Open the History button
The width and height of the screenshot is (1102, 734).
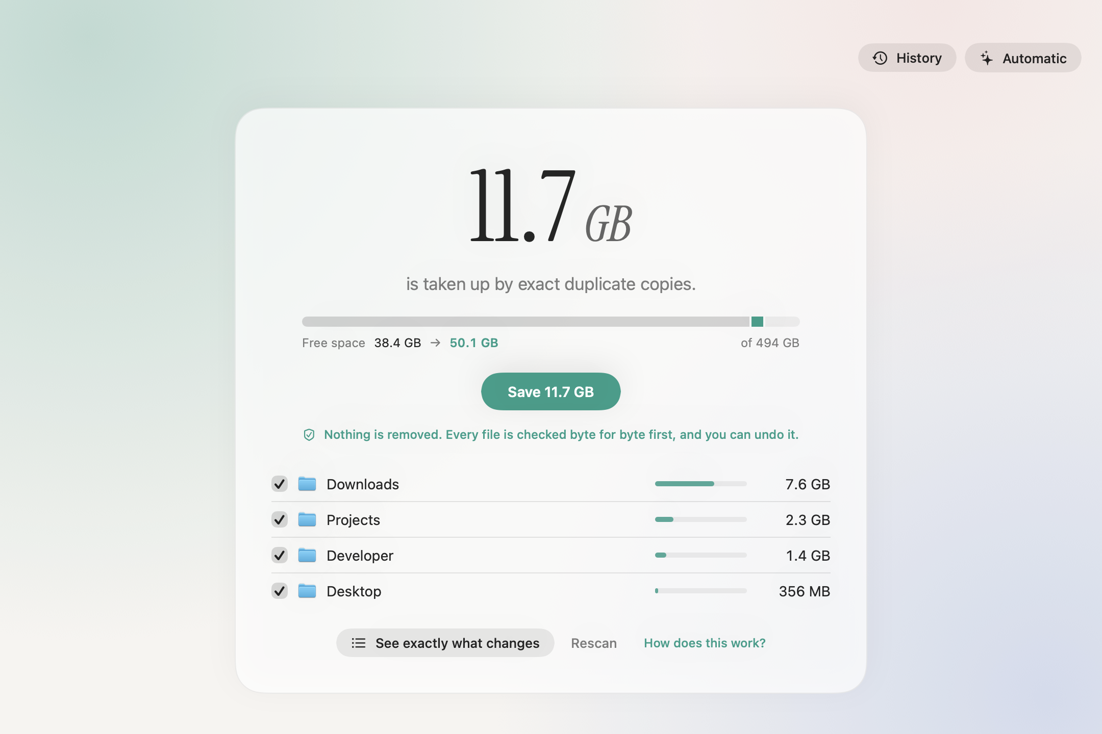907,58
